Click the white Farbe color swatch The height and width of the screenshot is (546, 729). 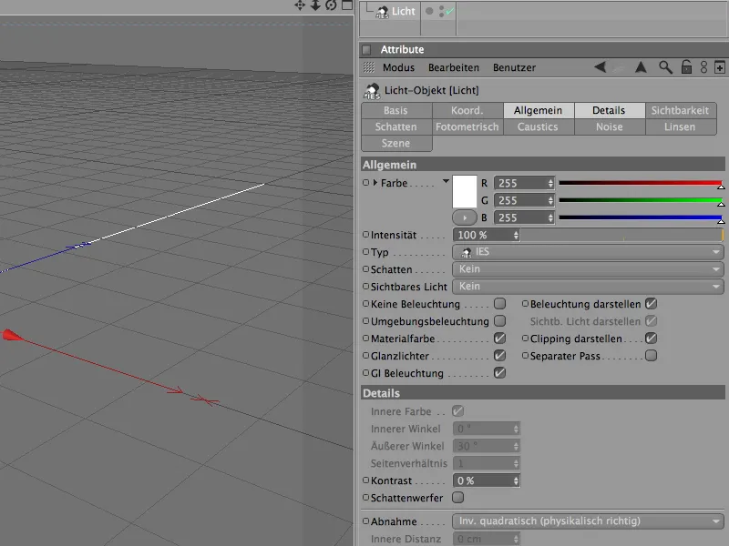465,191
